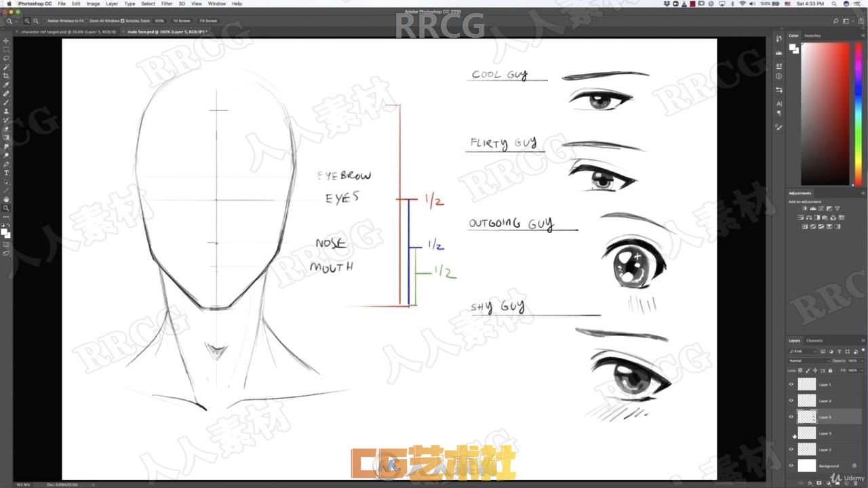This screenshot has width=868, height=488.
Task: Open the Color panel options menu
Action: [863, 35]
